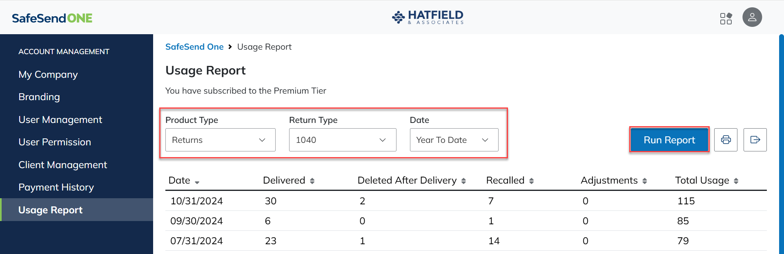Select Payment History in sidebar
The image size is (784, 254).
[56, 187]
